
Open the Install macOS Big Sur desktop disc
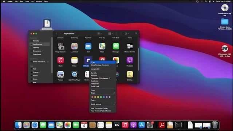click(225, 8)
